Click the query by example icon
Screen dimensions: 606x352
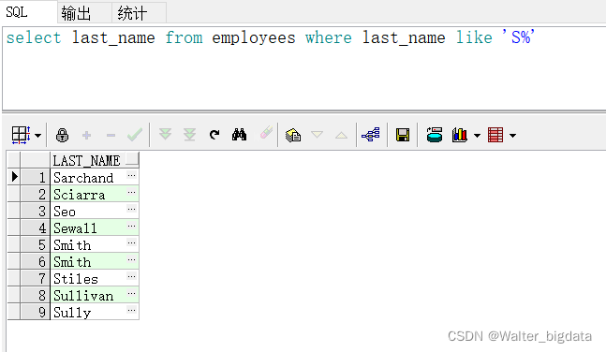click(293, 135)
